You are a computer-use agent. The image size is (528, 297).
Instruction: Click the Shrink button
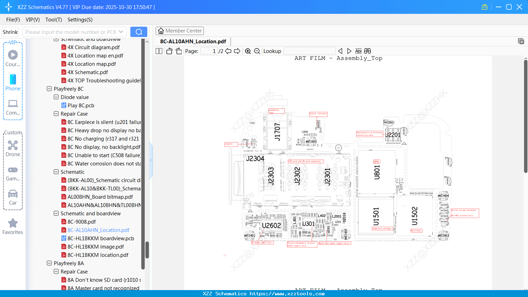coord(10,32)
